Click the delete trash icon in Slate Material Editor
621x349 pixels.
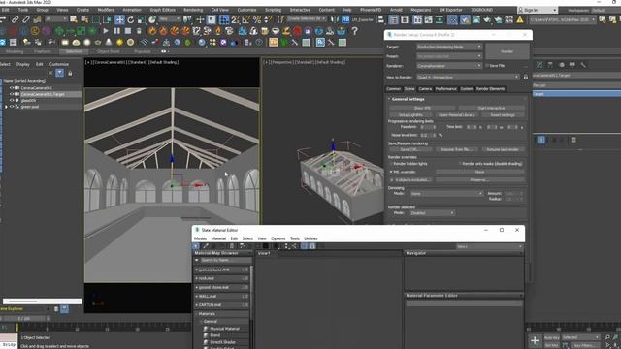point(232,246)
